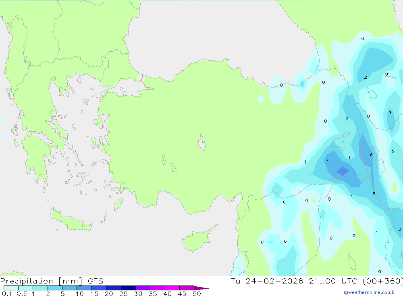Pick the 20–25 mm legend color box

tap(114, 288)
